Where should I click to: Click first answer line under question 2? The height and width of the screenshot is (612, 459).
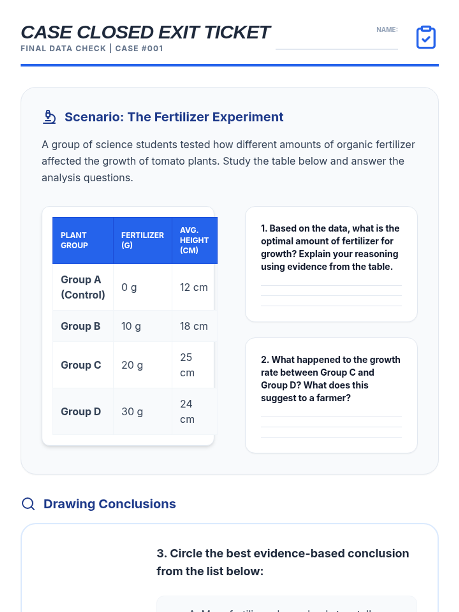coord(331,416)
